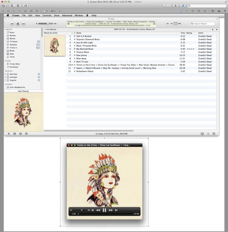Expand Sugaree device
The image size is (228, 232).
click(6, 80)
